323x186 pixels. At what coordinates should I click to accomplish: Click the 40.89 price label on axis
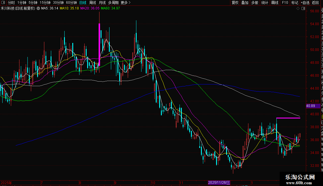pyautogui.click(x=311, y=106)
